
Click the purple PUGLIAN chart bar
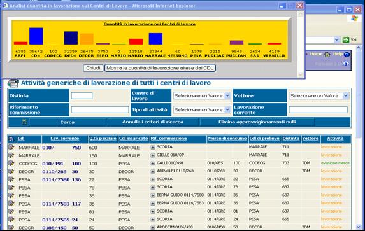(x=236, y=43)
